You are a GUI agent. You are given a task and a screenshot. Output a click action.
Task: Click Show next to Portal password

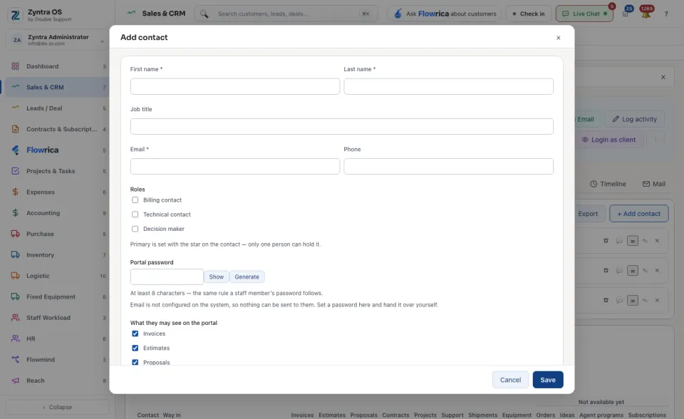pyautogui.click(x=217, y=276)
